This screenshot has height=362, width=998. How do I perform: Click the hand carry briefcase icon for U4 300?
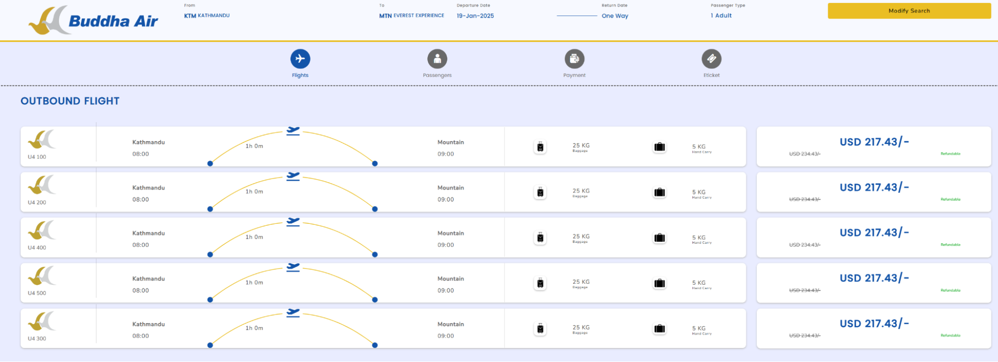coord(660,329)
